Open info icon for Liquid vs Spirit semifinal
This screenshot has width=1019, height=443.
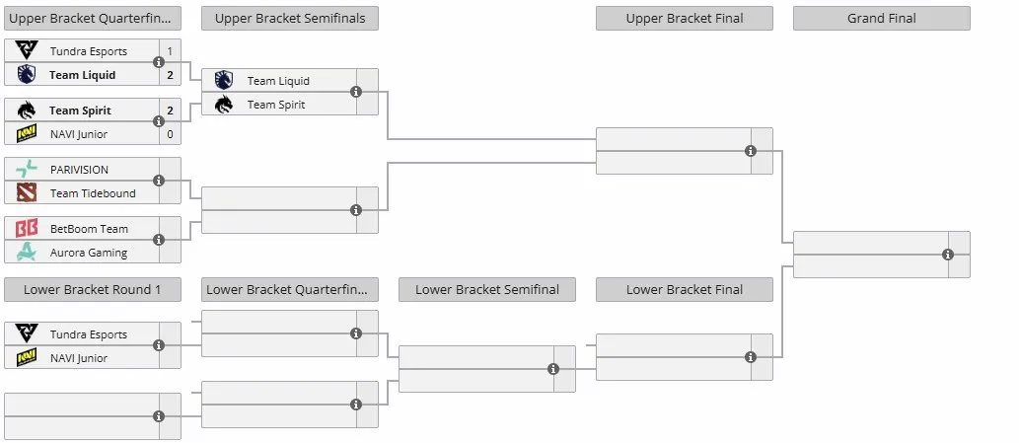click(356, 92)
